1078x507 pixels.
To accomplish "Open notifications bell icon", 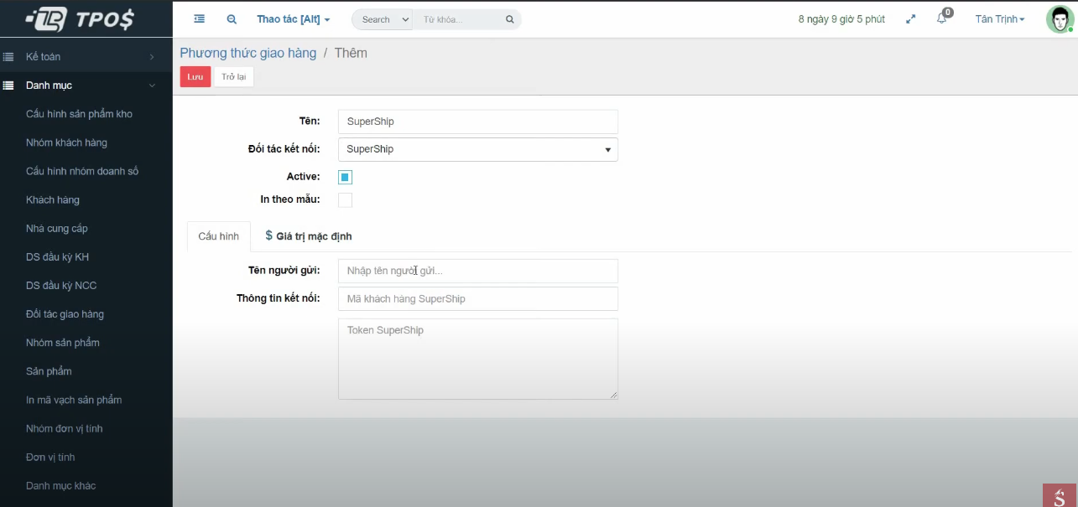I will 941,19.
